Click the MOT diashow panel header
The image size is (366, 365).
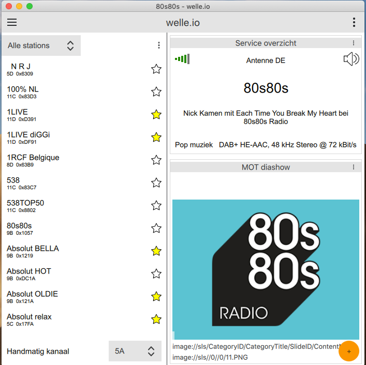[266, 167]
